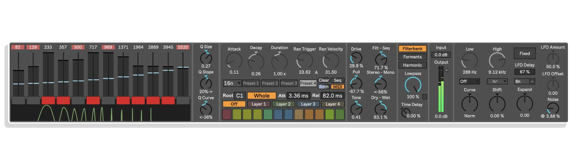
Task: Select the Harmonic mode tab
Action: click(x=412, y=65)
